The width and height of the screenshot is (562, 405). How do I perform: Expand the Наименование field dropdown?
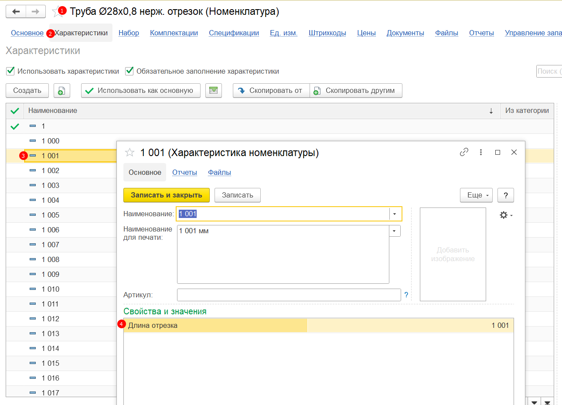395,214
